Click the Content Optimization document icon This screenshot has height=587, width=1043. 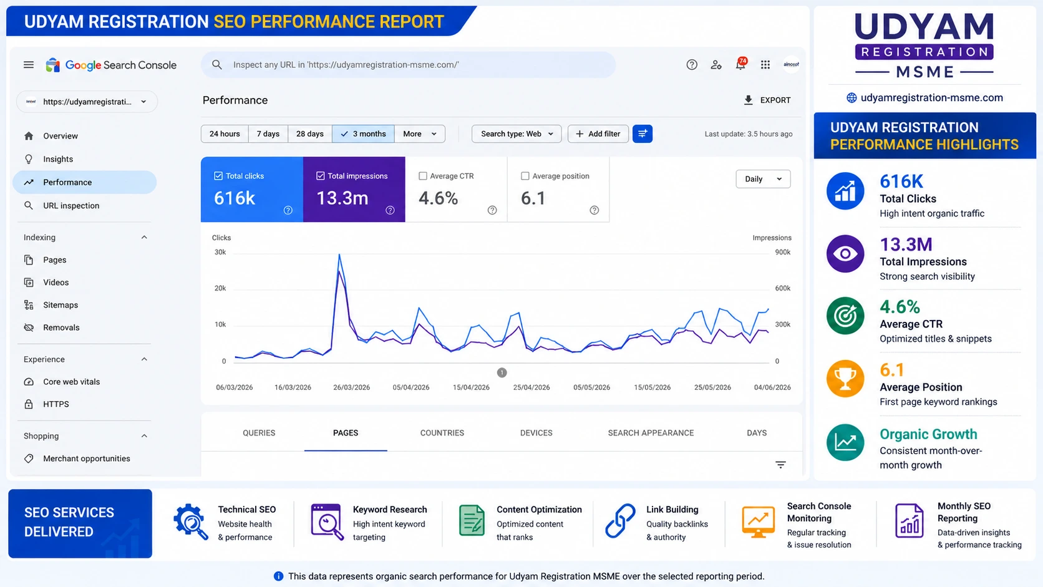point(472,521)
